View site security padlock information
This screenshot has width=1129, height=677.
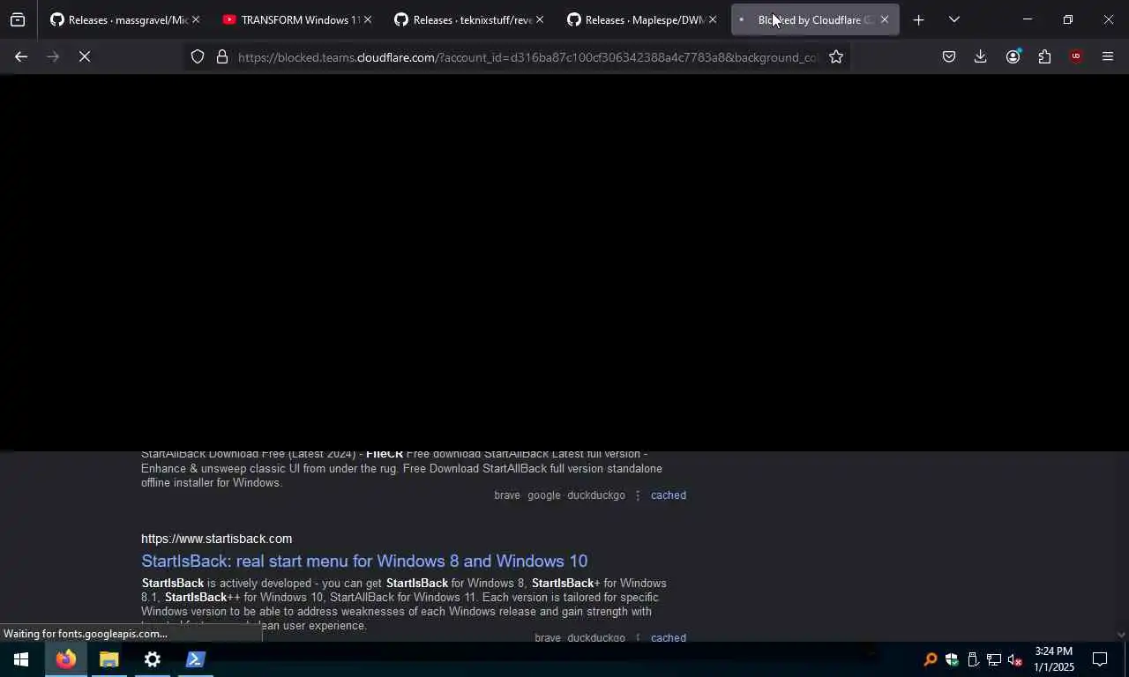[222, 56]
